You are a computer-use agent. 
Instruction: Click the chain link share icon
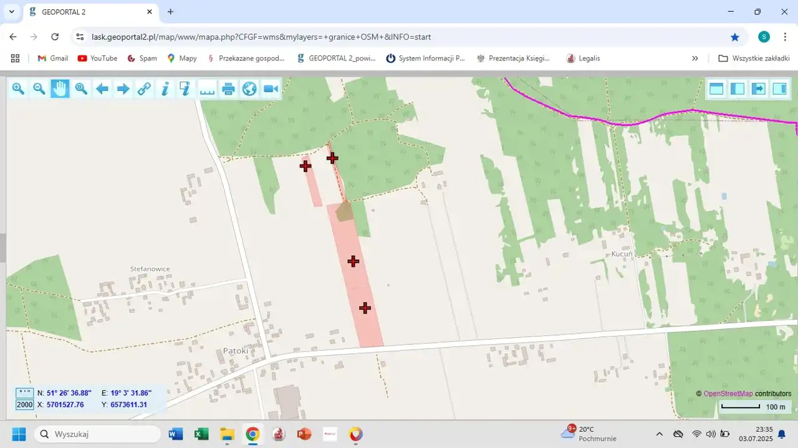coord(144,89)
